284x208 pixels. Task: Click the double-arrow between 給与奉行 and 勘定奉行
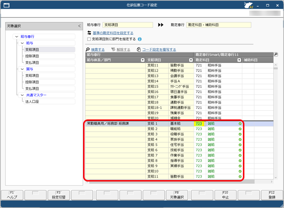point(161,25)
